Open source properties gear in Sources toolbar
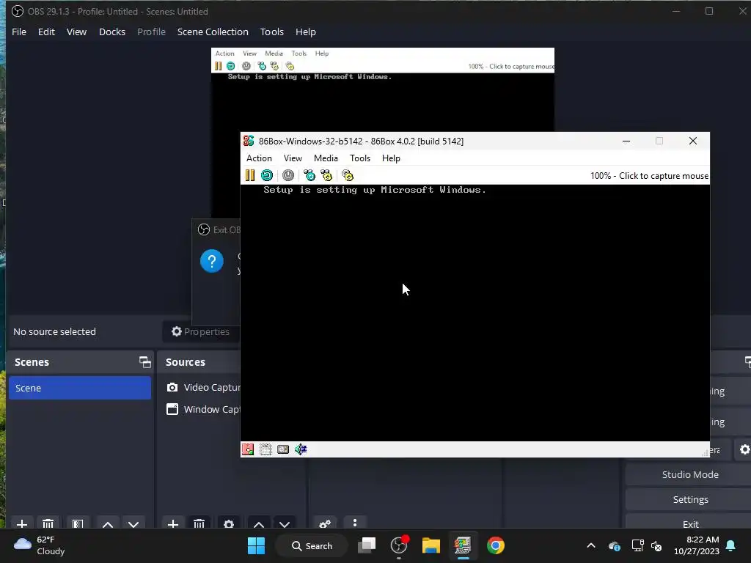Viewport: 751px width, 563px height. coord(229,523)
